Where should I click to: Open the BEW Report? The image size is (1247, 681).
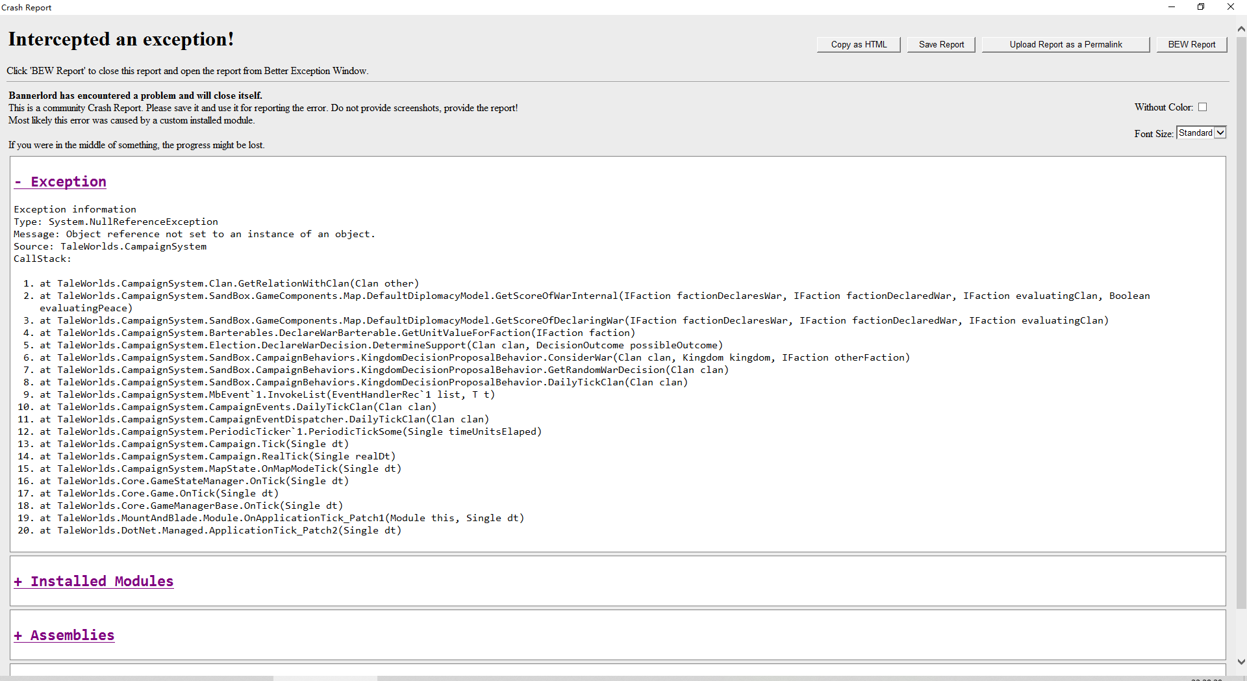click(x=1192, y=44)
